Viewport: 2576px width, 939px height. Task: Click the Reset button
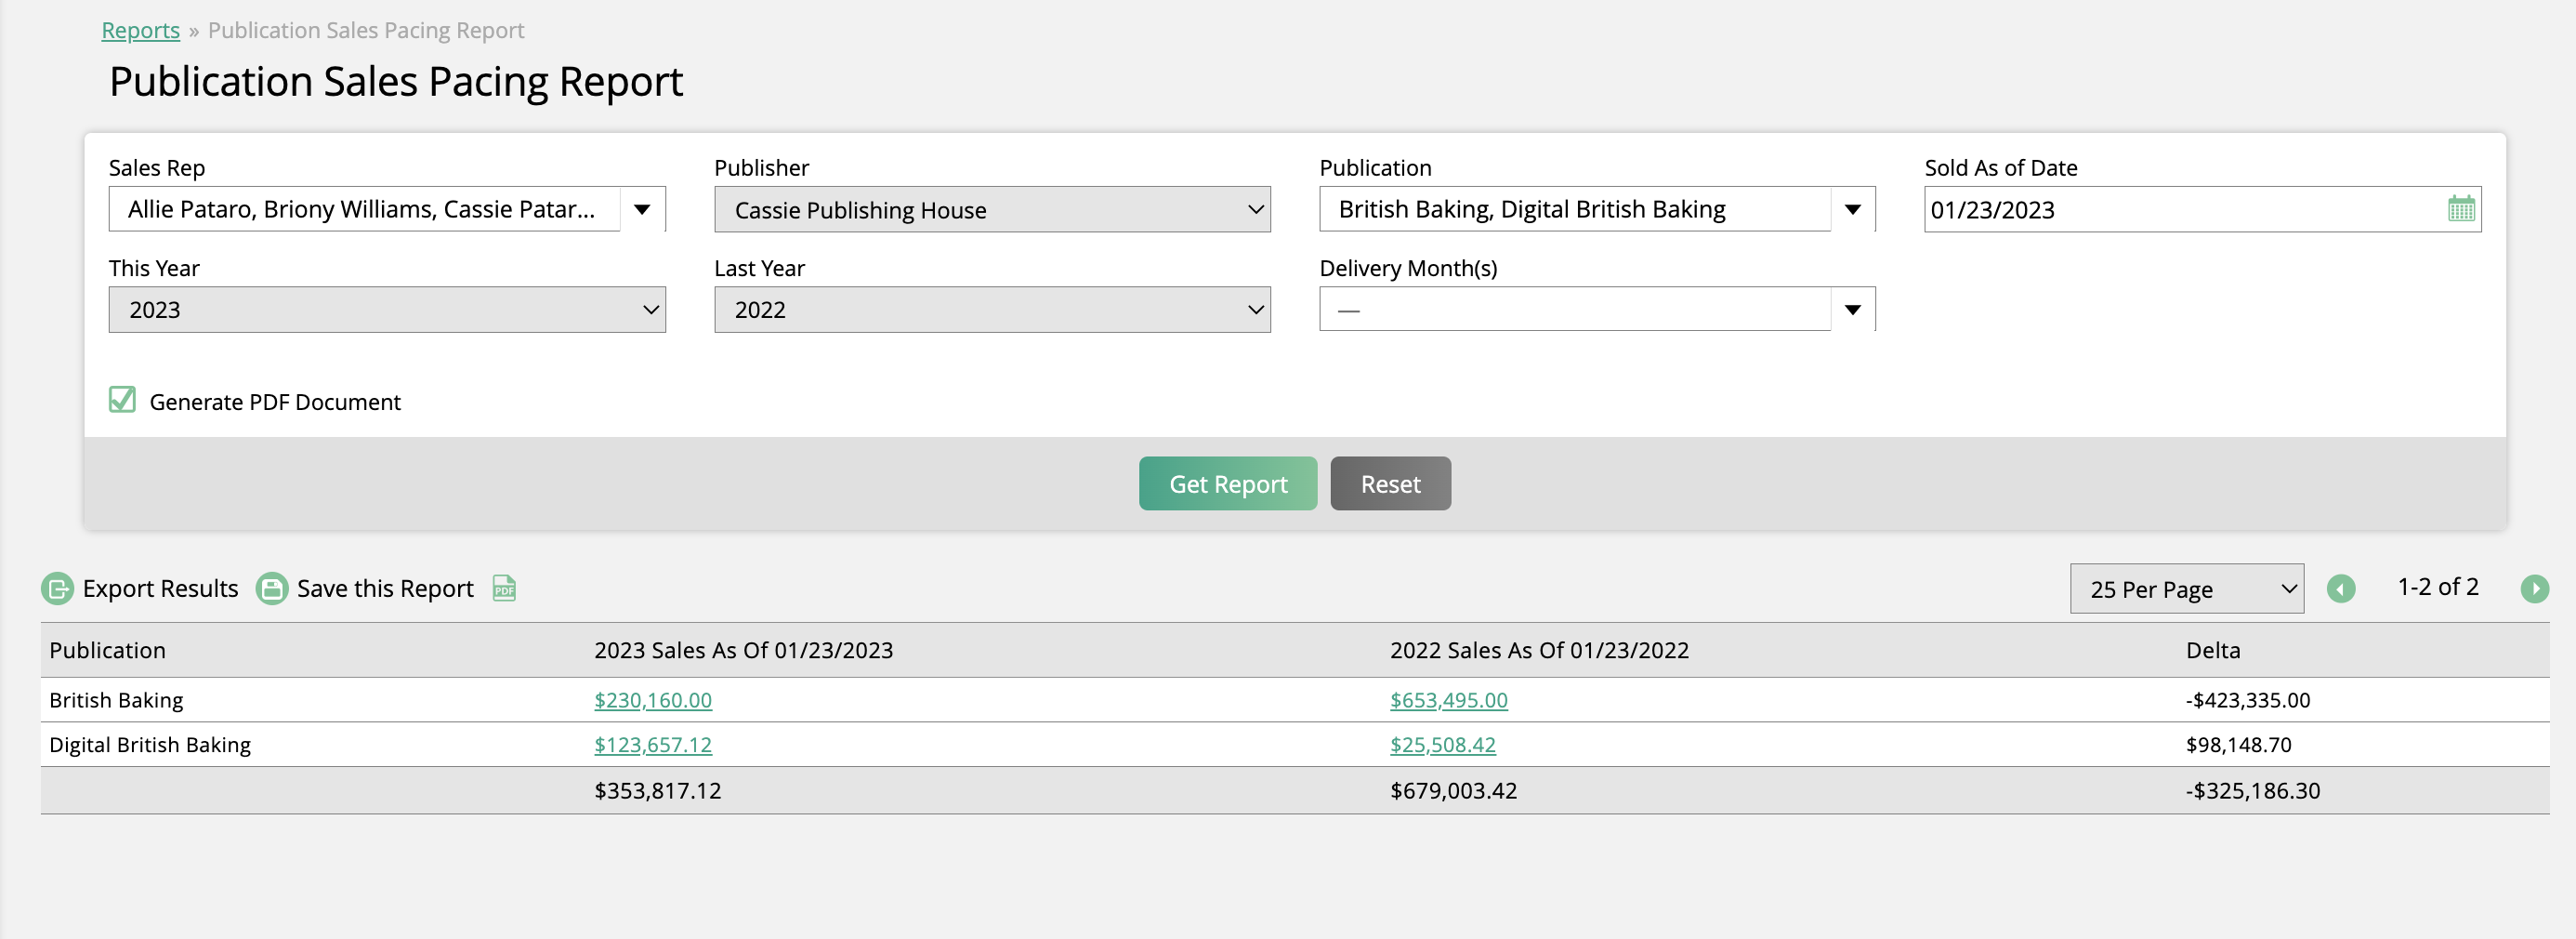(1390, 483)
